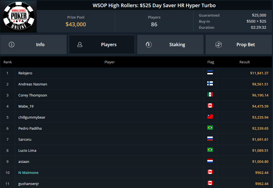The height and width of the screenshot is (188, 273).
Task: Click the $3,235.94 result
Action: pos(260,118)
